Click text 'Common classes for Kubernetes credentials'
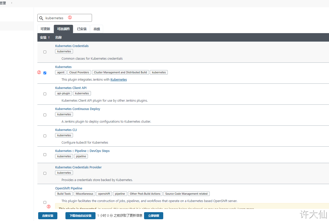 (92, 58)
